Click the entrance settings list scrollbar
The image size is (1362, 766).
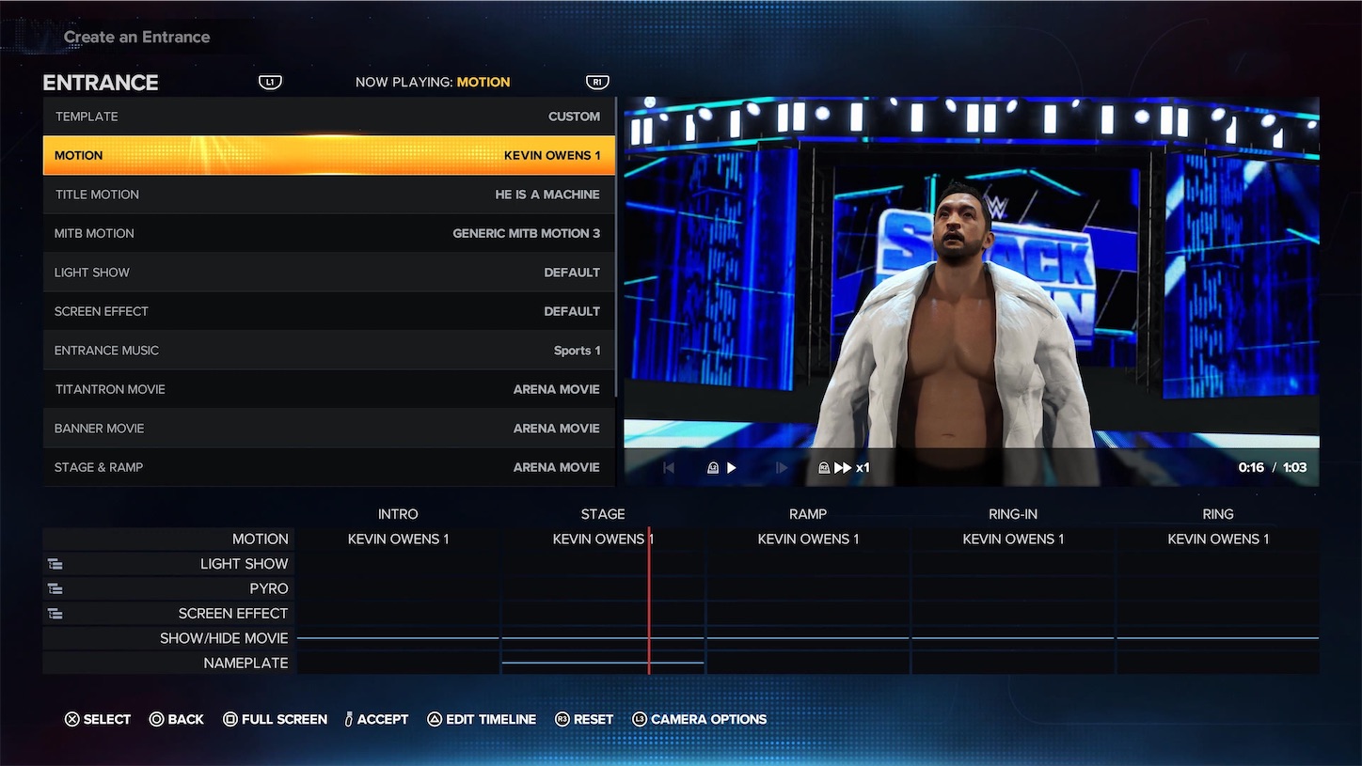pyautogui.click(x=617, y=247)
